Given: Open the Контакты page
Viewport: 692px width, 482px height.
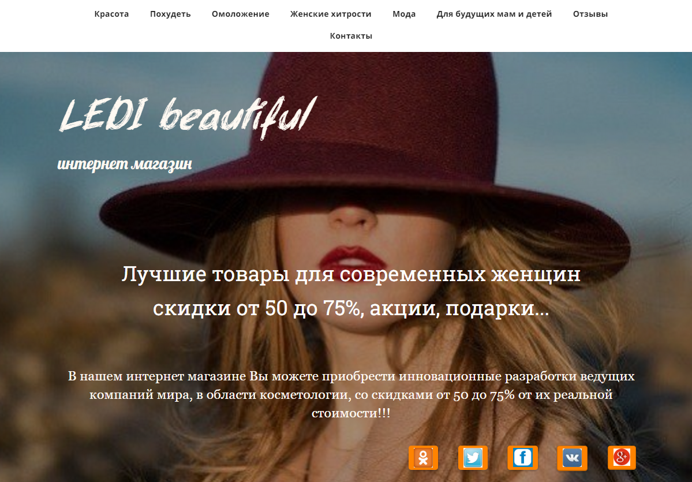Looking at the screenshot, I should point(351,36).
